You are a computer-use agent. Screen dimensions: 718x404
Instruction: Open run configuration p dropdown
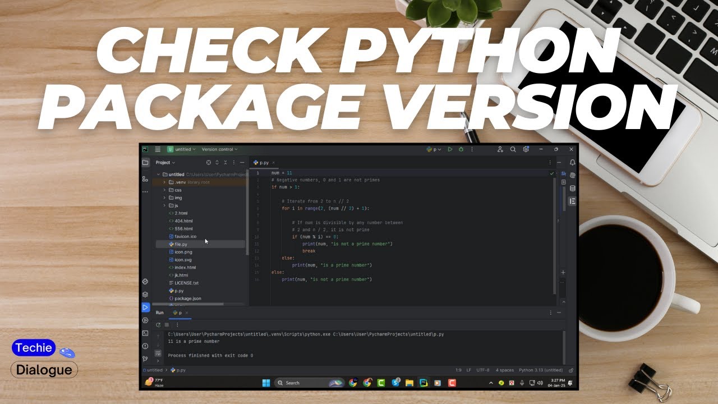coord(434,150)
